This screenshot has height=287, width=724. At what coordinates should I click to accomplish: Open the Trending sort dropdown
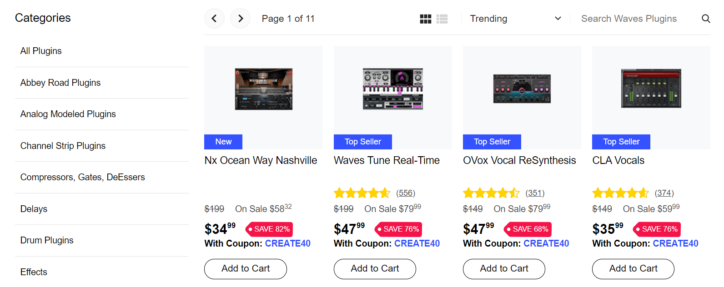pyautogui.click(x=515, y=19)
